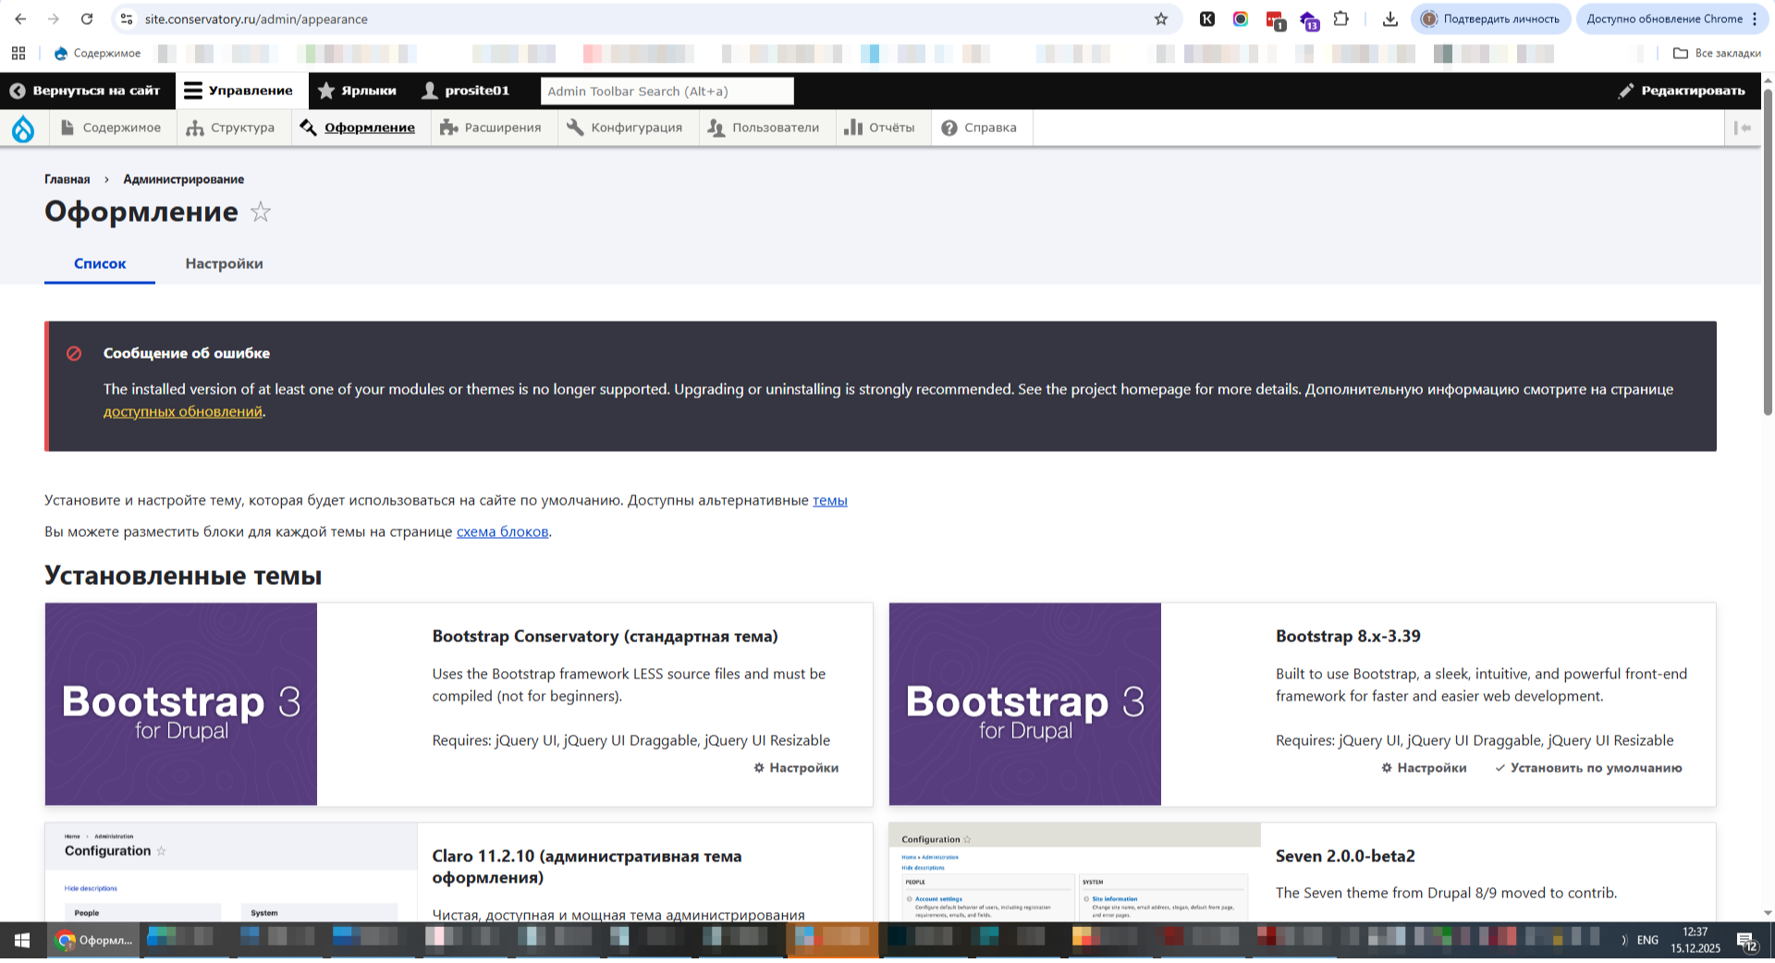Open the Расширения menu item
The width and height of the screenshot is (1775, 963).
[x=491, y=128]
